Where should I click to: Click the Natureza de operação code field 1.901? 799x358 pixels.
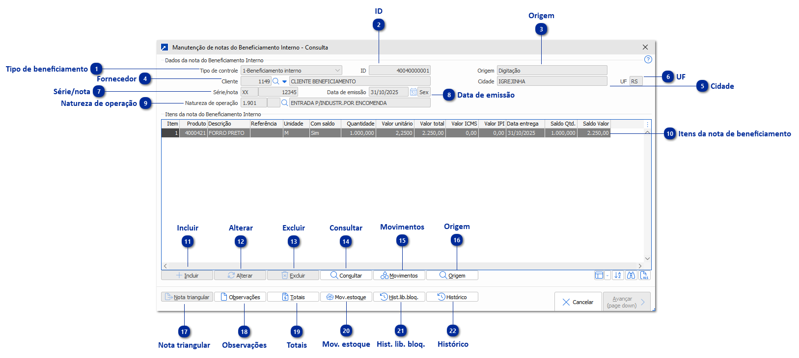254,103
